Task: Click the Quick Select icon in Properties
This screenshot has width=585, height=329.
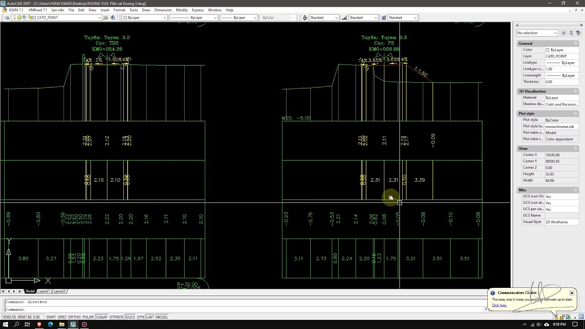Action: point(578,33)
